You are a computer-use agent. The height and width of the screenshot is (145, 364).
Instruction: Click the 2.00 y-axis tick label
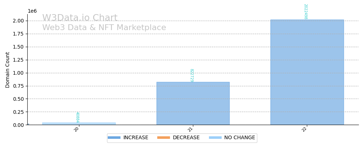[x=18, y=21]
